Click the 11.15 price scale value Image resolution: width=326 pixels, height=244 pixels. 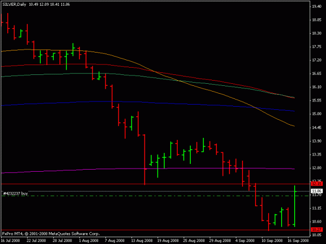tap(317, 208)
